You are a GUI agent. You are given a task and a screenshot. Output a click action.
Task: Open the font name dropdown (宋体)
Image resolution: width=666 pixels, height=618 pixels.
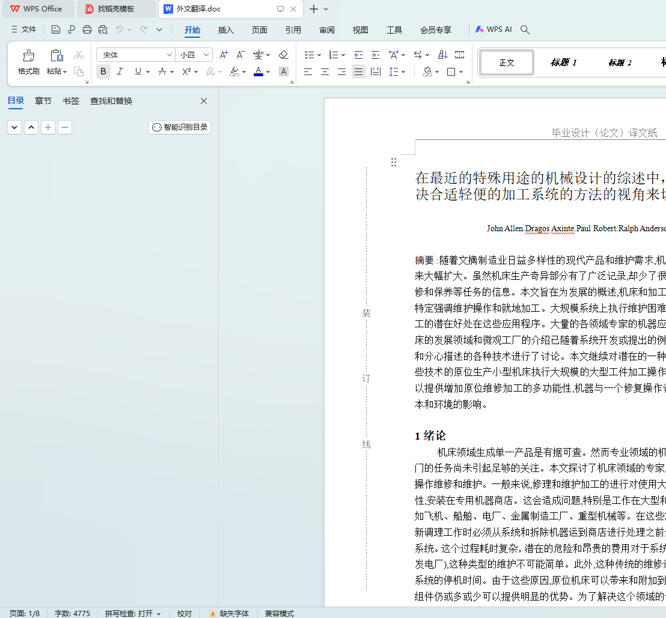coord(170,55)
